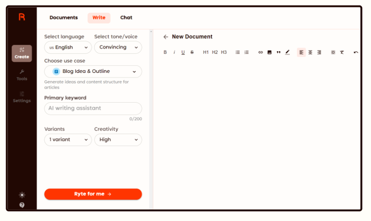
Task: Open the Creativity High dropdown
Action: pos(118,140)
